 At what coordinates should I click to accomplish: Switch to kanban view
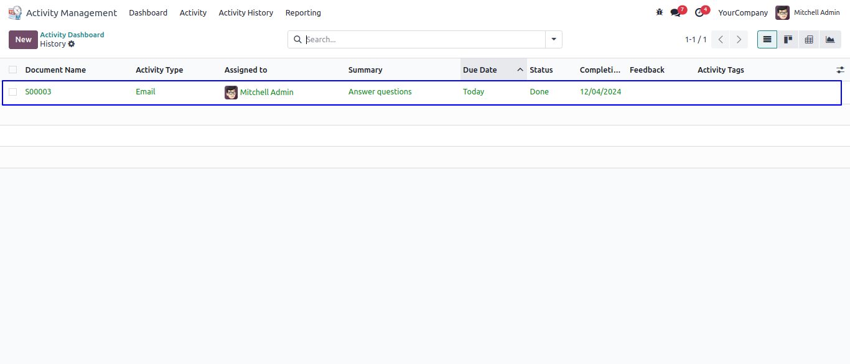tap(788, 40)
